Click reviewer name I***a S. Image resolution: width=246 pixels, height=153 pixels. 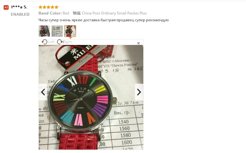click(19, 7)
